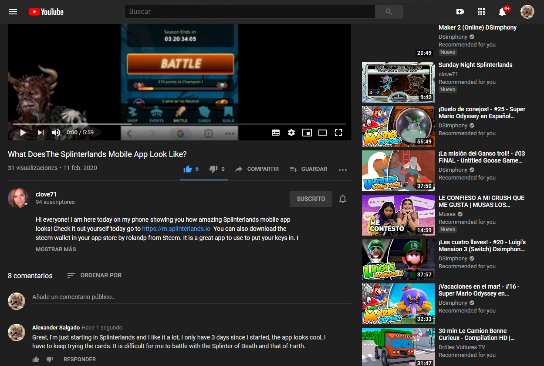Open the m.splinterlands.io link
544x366 pixels.
[x=176, y=229]
